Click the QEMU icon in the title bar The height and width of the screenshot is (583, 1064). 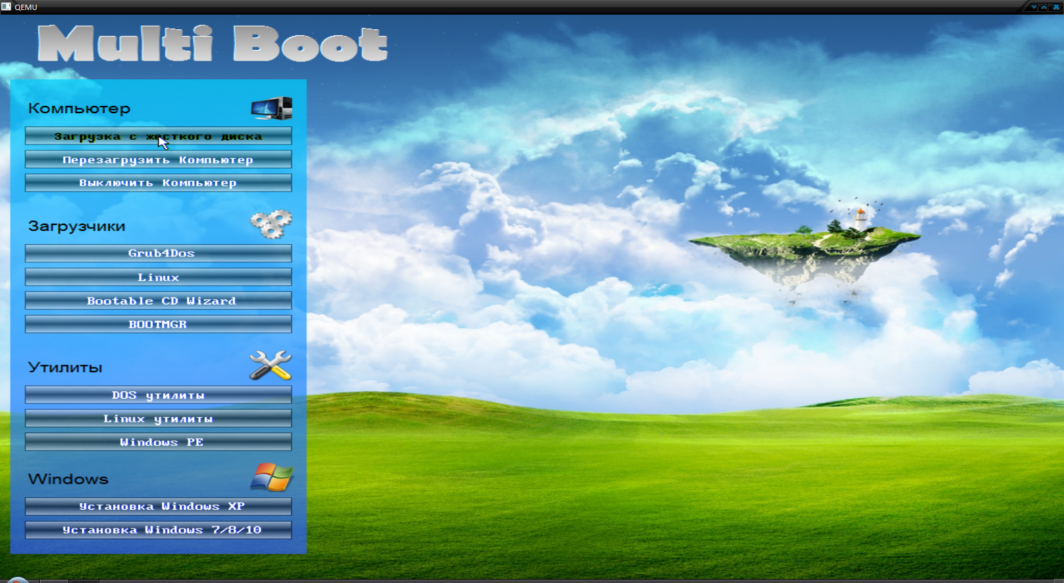(6, 7)
